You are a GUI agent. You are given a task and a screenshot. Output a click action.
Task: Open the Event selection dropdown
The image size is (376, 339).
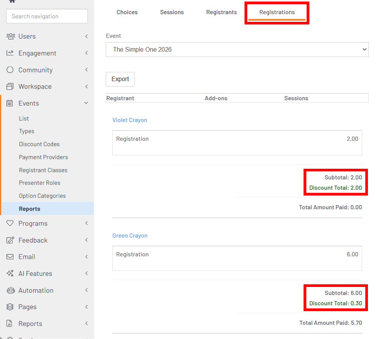pyautogui.click(x=237, y=50)
